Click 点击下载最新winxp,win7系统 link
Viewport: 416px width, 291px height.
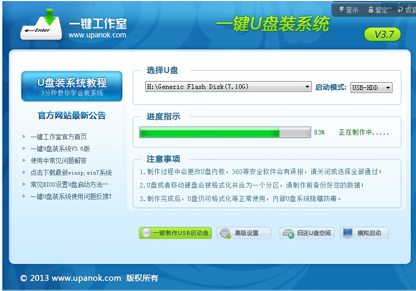(71, 173)
